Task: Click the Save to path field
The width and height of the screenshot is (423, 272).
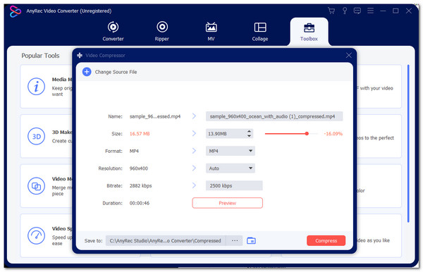Action: [166, 240]
